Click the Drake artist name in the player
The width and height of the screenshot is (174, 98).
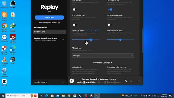click(x=113, y=79)
